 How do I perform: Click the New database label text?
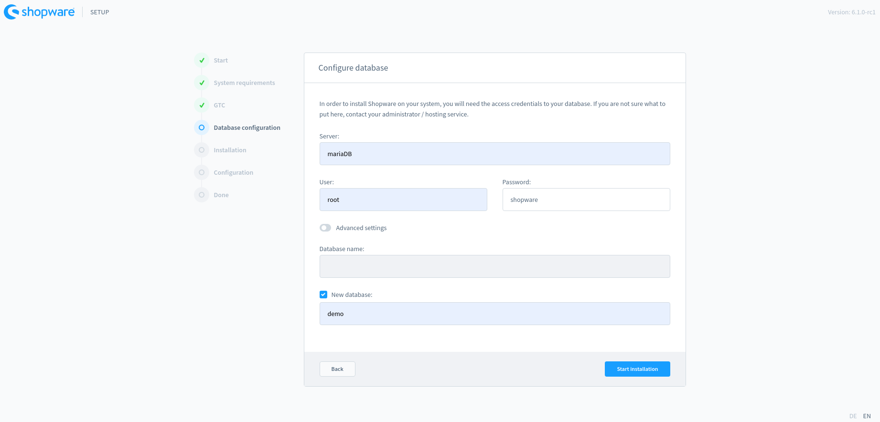[352, 295]
